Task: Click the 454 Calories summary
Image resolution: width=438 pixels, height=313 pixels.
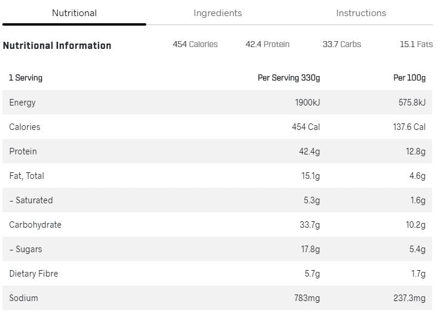Action: (x=195, y=44)
